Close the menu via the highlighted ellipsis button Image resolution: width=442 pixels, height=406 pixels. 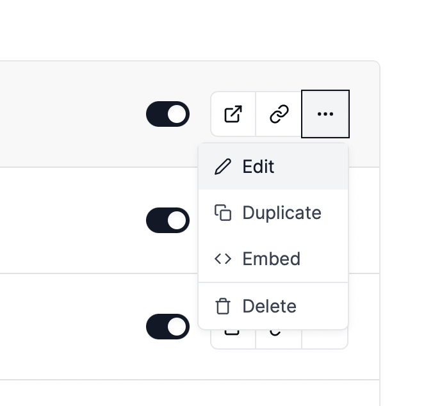[x=325, y=114]
